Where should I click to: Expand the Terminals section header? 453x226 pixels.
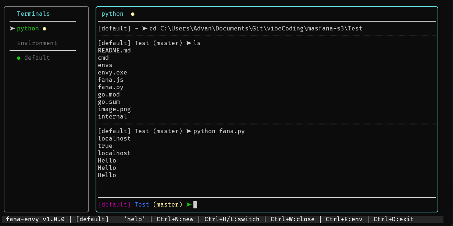[33, 14]
